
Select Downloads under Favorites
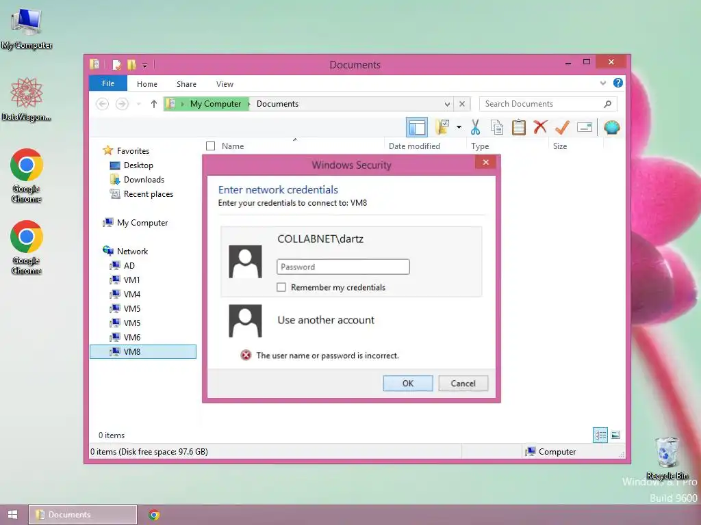144,180
